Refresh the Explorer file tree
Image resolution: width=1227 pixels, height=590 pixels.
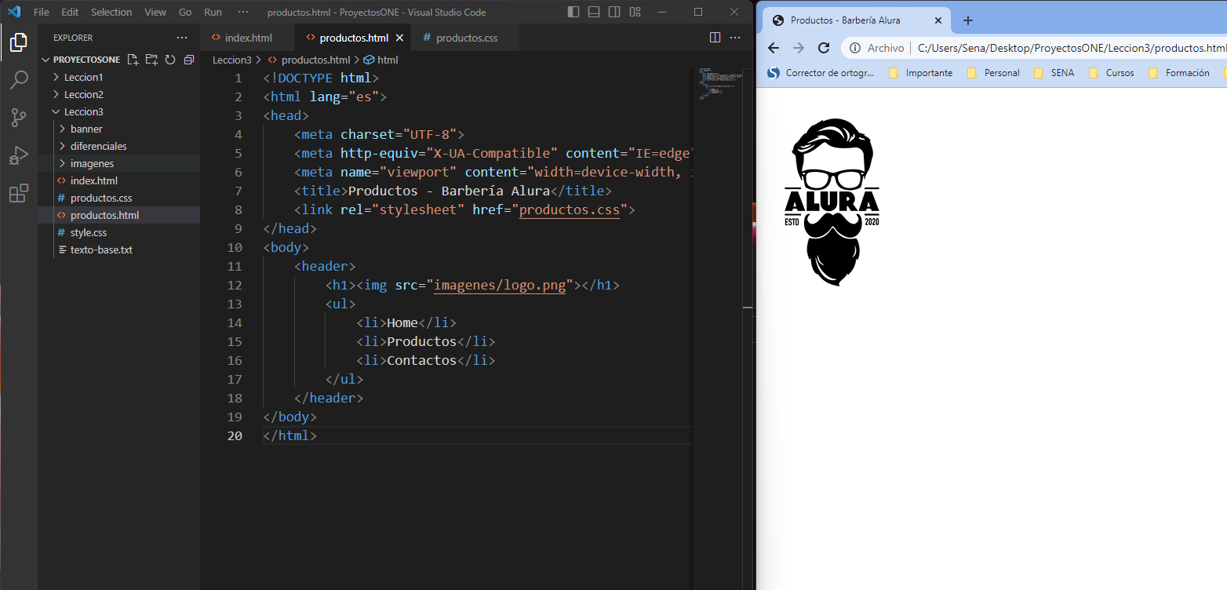(x=170, y=60)
